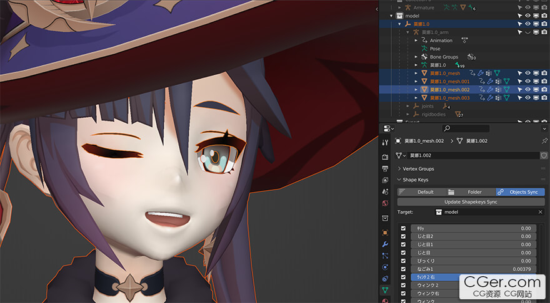Click the modifier wrench icon on 莫娜1.0_mesh row

481,73
